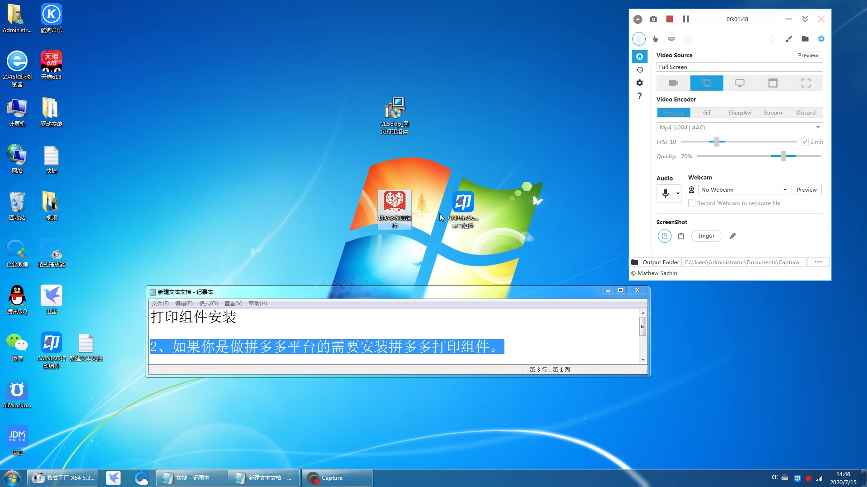Select 腾讯QQ desktop icon
This screenshot has width=867, height=487.
[x=17, y=299]
